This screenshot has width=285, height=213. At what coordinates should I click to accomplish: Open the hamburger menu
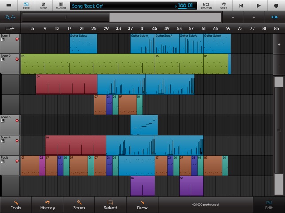tap(9, 5)
